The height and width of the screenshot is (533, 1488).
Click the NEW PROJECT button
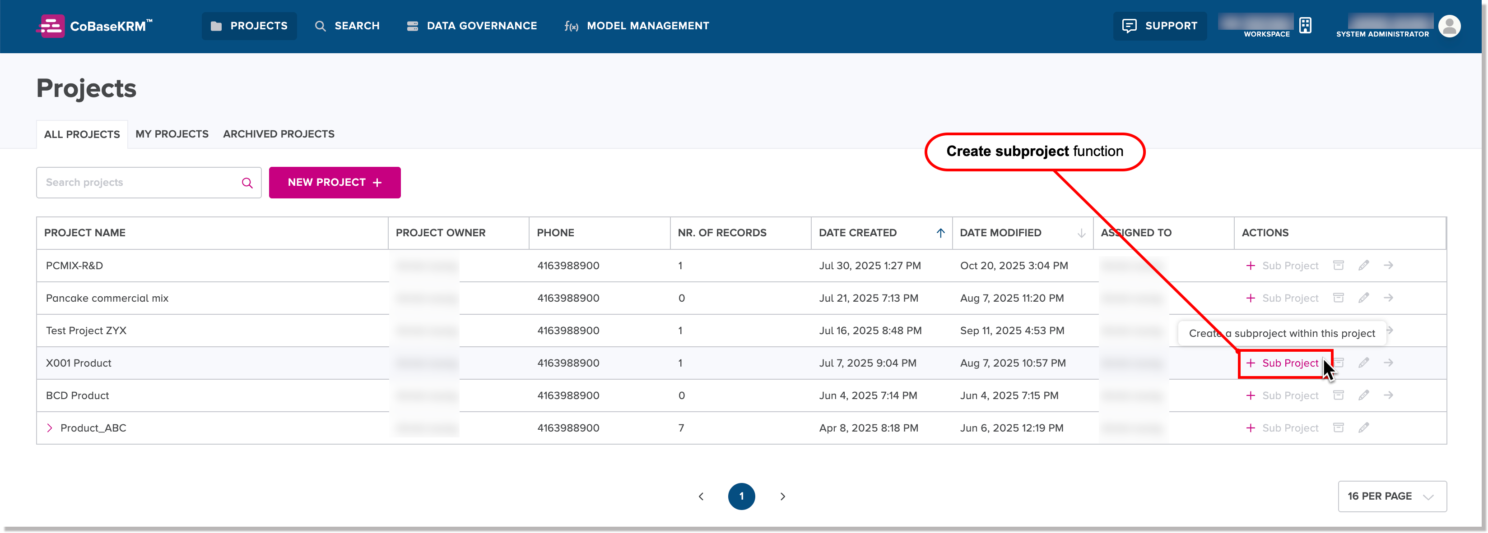(x=335, y=182)
